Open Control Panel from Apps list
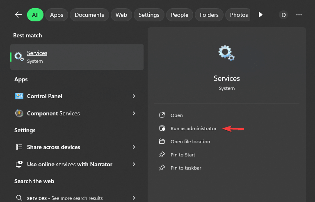The height and width of the screenshot is (202, 315). pyautogui.click(x=77, y=96)
